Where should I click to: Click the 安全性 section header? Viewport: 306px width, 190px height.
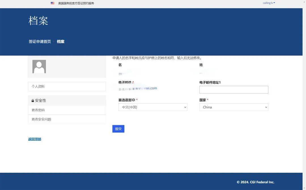pyautogui.click(x=67, y=101)
